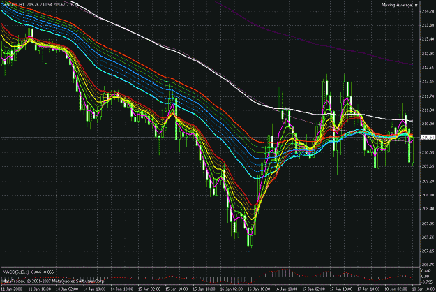Image resolution: width=436 pixels, height=292 pixels.
Task: Click the 207.55 price level label
Action: tap(428, 238)
